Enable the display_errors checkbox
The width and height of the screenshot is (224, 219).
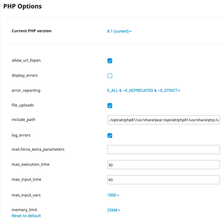pyautogui.click(x=110, y=76)
